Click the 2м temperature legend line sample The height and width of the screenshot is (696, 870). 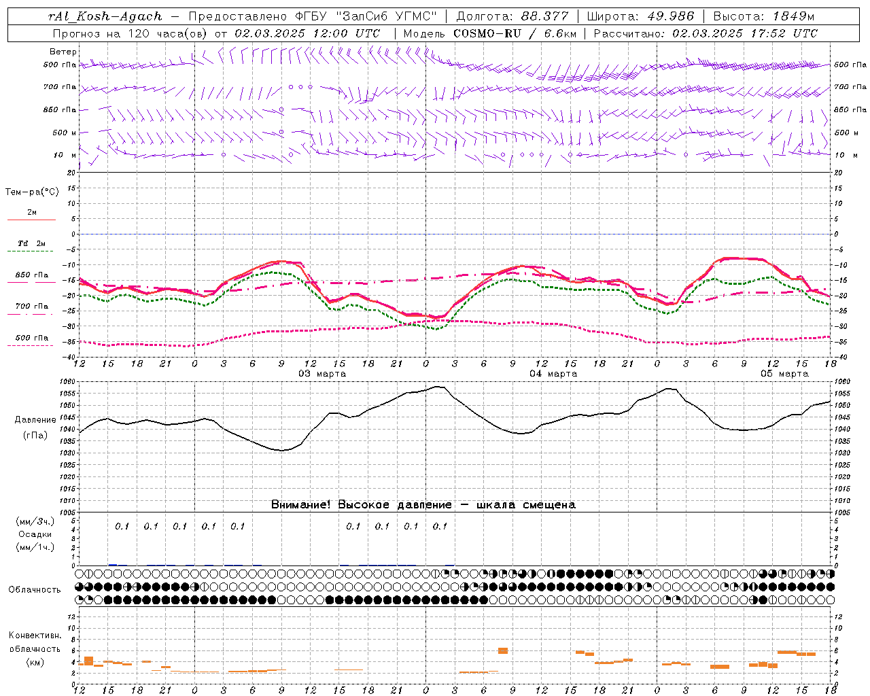[31, 220]
